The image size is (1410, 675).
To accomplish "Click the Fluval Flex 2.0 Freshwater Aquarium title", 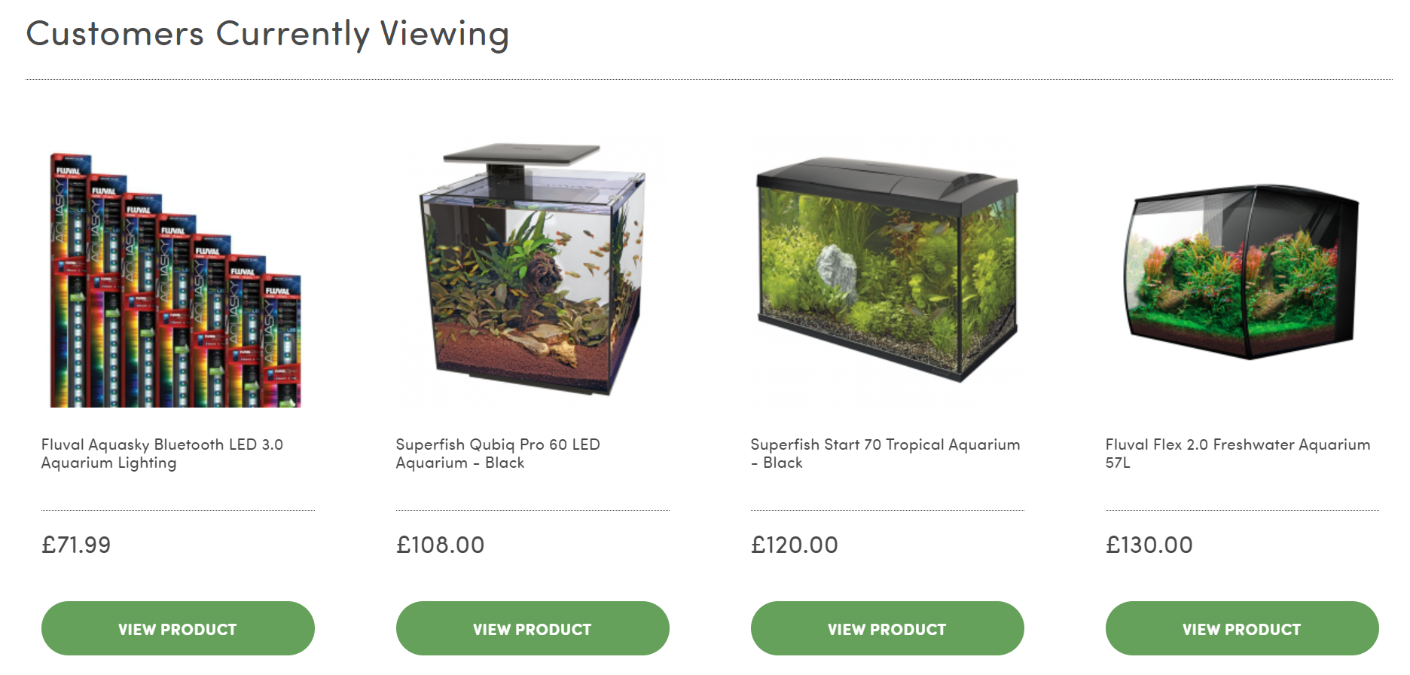I will point(1238,454).
